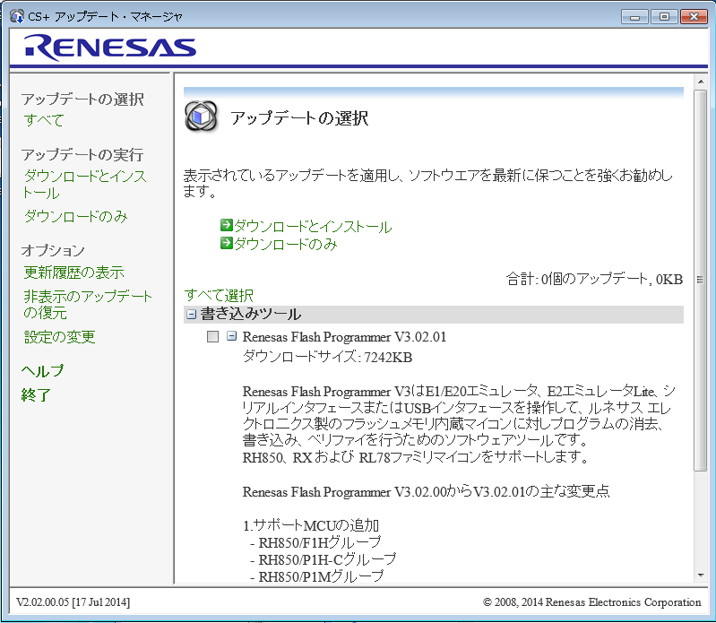Screen dimensions: 716x623
Task: Click the すべて選択 link
Action: pyautogui.click(x=219, y=295)
